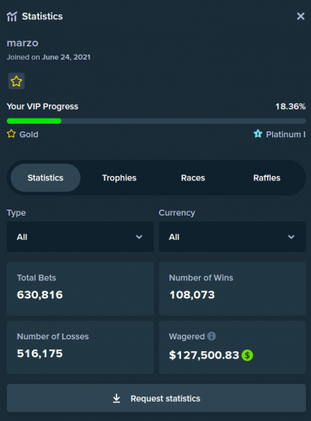Click the Joined on June 24, 2021 text
Image resolution: width=311 pixels, height=421 pixels.
[x=49, y=57]
